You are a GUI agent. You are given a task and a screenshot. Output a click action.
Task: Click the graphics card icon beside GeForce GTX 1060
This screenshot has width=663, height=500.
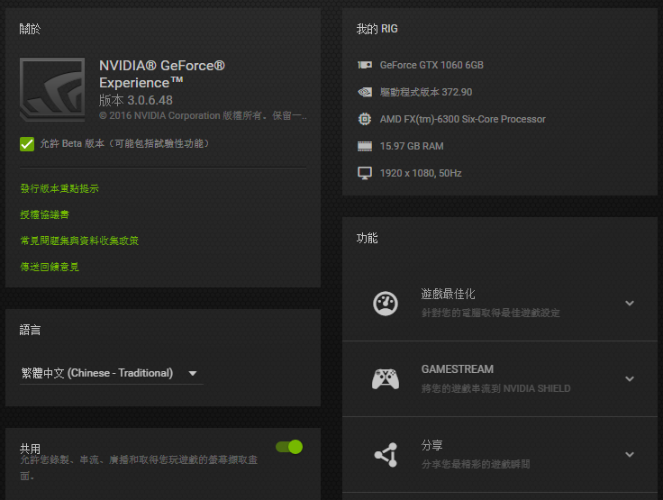coord(365,65)
